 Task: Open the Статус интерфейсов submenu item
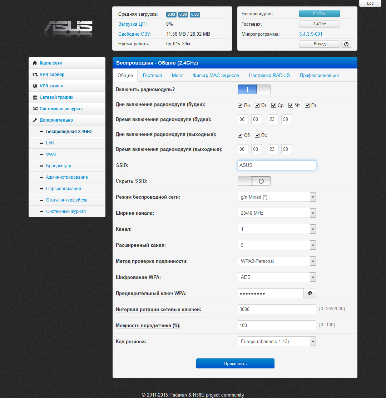pyautogui.click(x=67, y=200)
